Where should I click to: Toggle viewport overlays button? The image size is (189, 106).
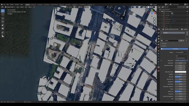tap(140, 7)
